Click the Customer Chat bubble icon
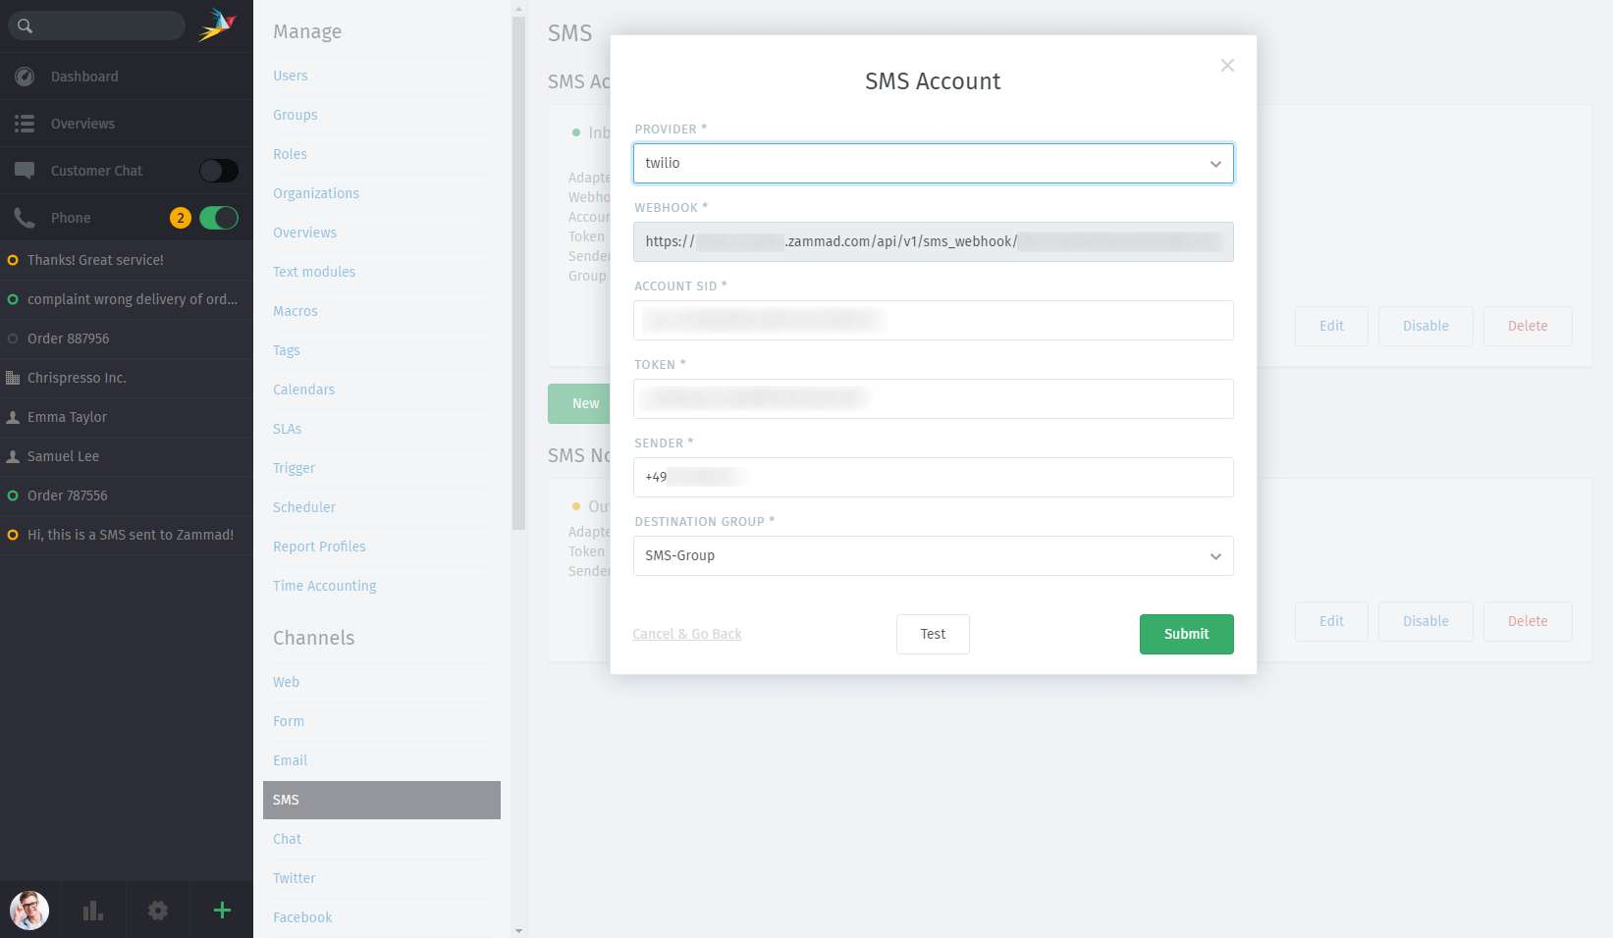 coord(25,171)
